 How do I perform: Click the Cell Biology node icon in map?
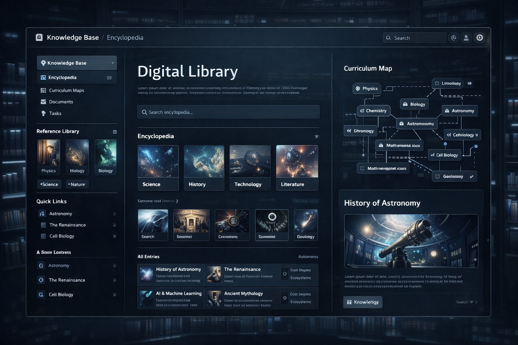tap(433, 155)
